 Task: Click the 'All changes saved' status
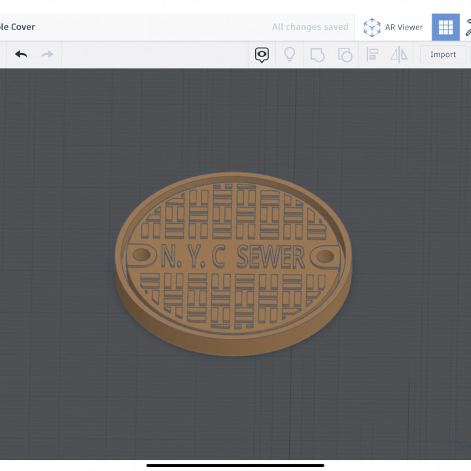310,27
